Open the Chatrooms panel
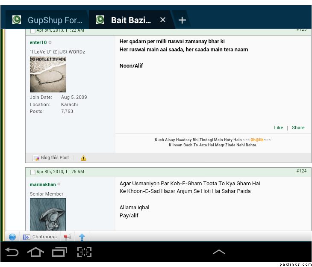The width and height of the screenshot is (312, 267). tap(40, 237)
